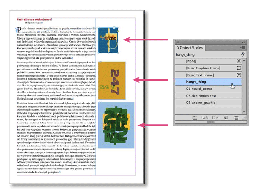Apply the hangy_thing object style

[209, 82]
